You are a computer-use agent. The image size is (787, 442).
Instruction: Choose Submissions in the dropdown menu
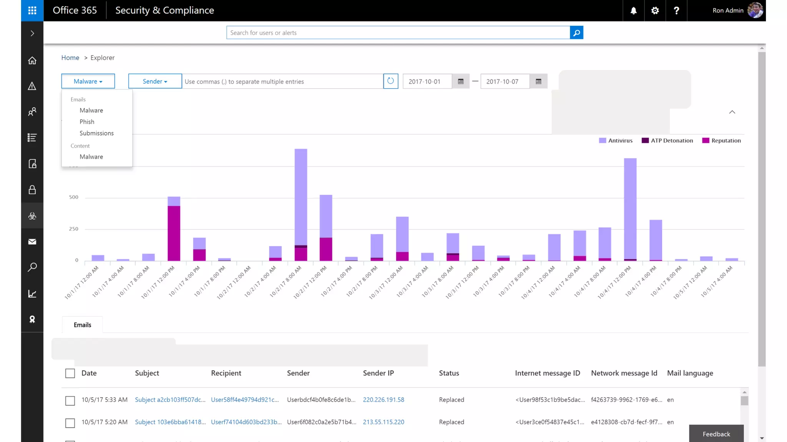point(96,133)
